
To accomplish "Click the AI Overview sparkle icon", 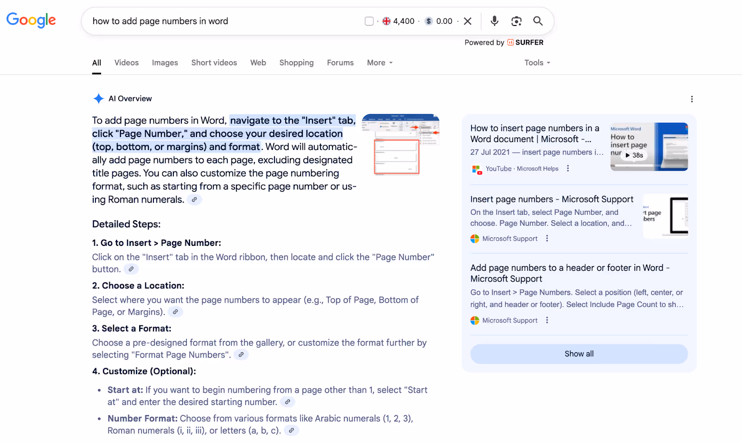I will pyautogui.click(x=98, y=98).
